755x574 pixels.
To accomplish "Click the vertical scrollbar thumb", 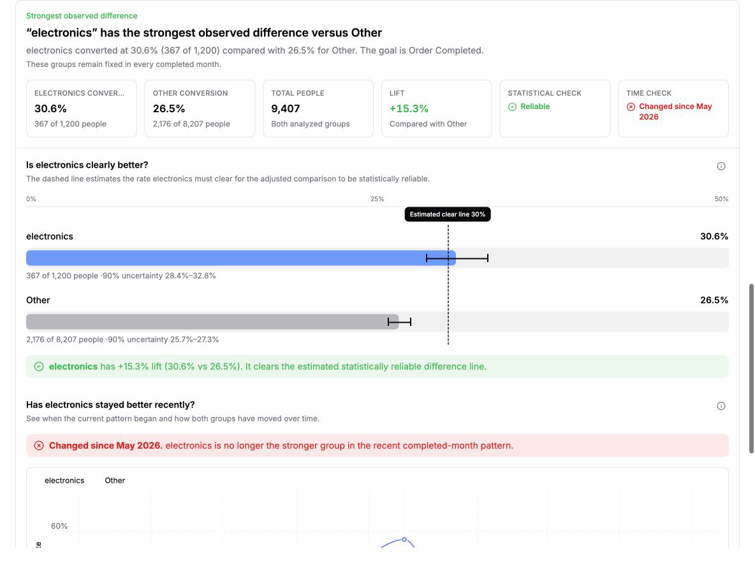I will point(751,369).
